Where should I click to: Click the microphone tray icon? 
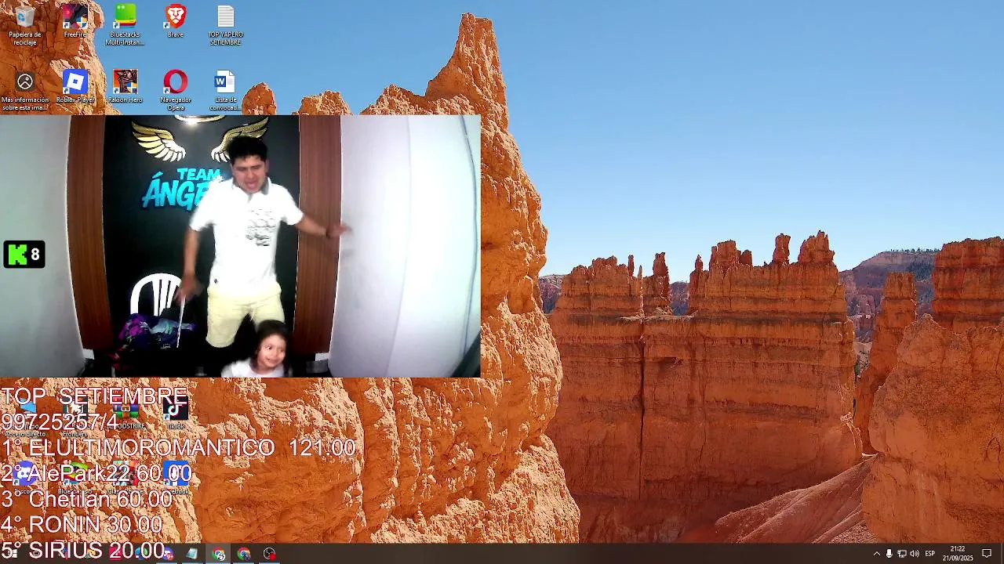click(x=889, y=554)
